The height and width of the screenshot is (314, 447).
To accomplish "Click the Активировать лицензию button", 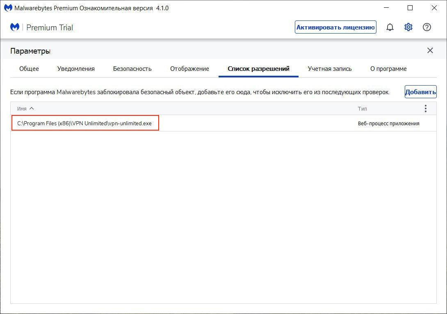I will [x=335, y=27].
